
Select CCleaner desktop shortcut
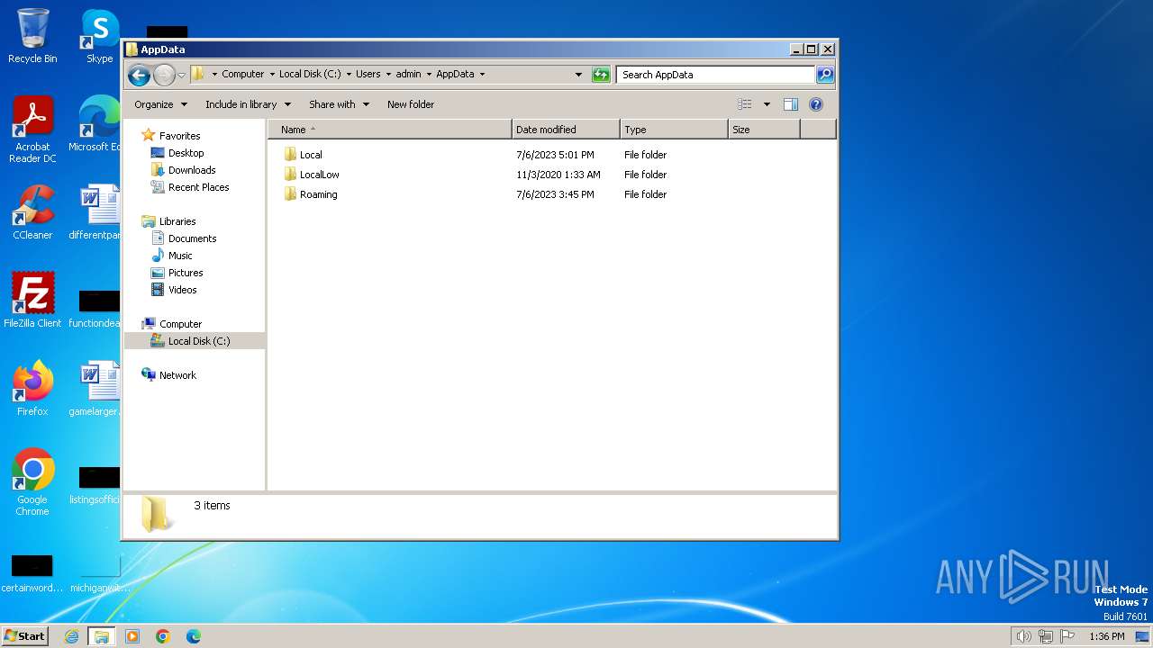(32, 213)
